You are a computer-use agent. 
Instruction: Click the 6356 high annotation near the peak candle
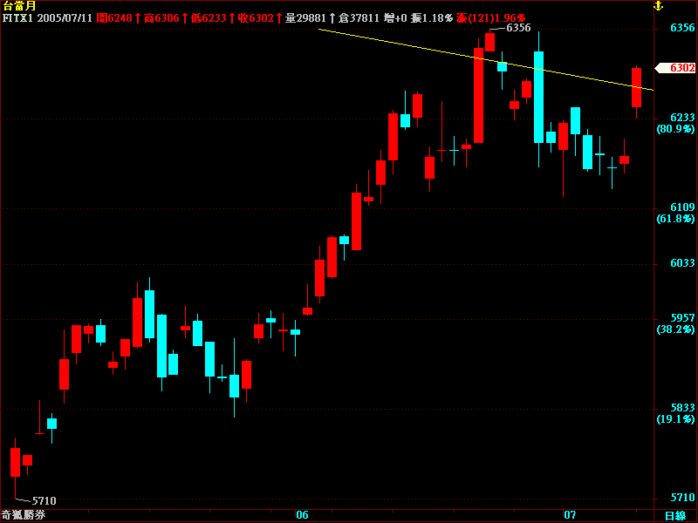(x=518, y=28)
